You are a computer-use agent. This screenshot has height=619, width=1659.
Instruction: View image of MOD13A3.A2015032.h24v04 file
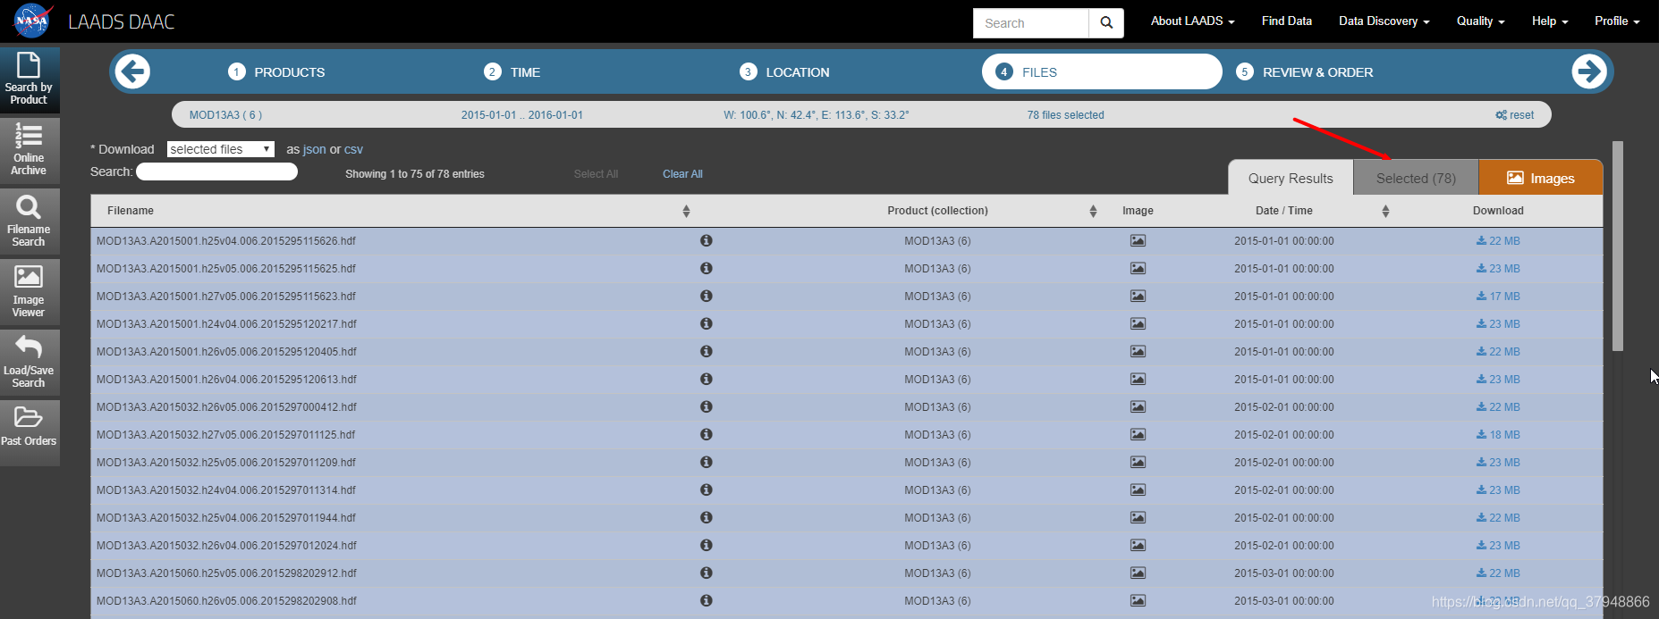[1138, 489]
